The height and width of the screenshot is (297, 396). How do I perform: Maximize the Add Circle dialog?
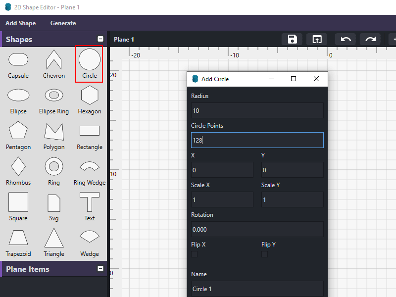[x=294, y=79]
